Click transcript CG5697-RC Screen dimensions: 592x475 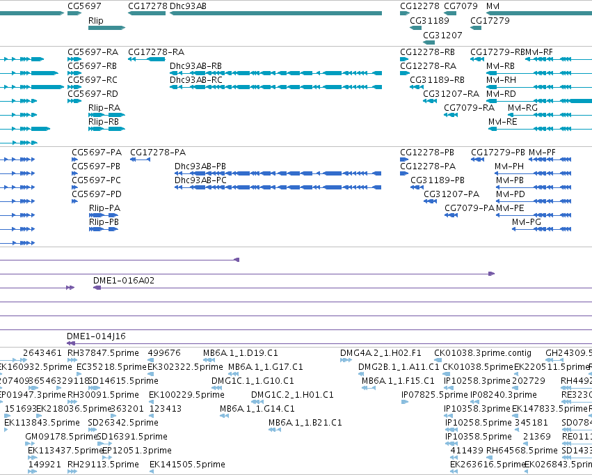coord(74,87)
